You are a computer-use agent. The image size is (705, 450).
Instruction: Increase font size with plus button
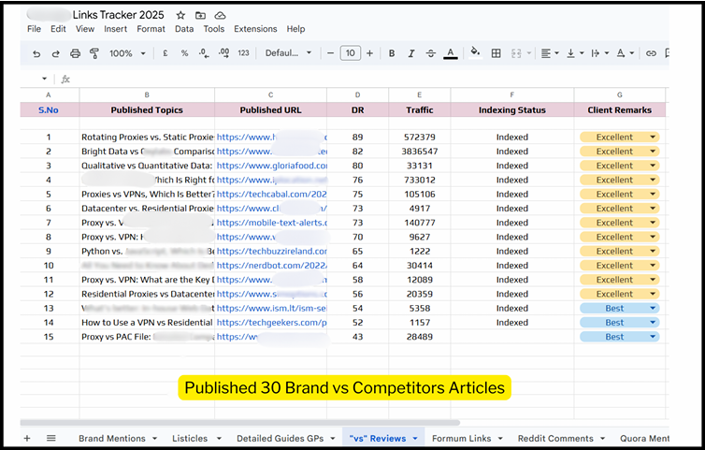[369, 53]
